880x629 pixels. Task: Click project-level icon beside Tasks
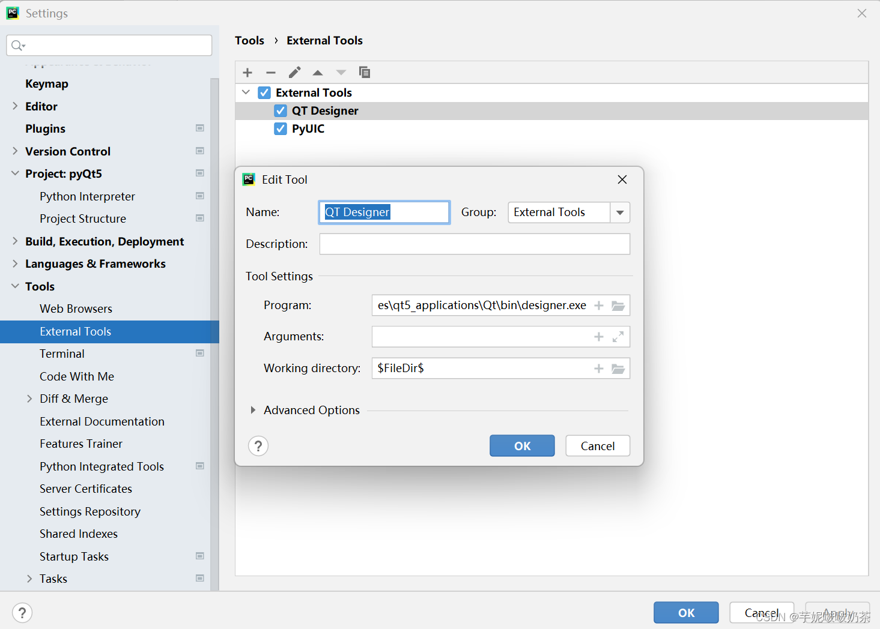(x=200, y=578)
